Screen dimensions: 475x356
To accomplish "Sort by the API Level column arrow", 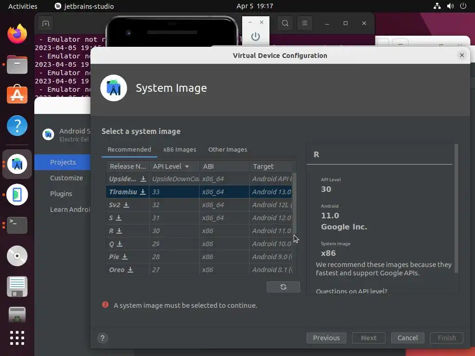I will pos(187,166).
